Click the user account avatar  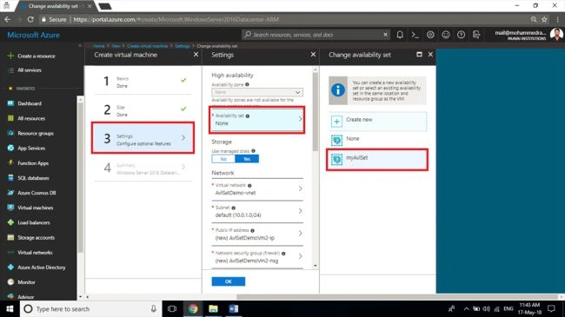click(x=556, y=35)
